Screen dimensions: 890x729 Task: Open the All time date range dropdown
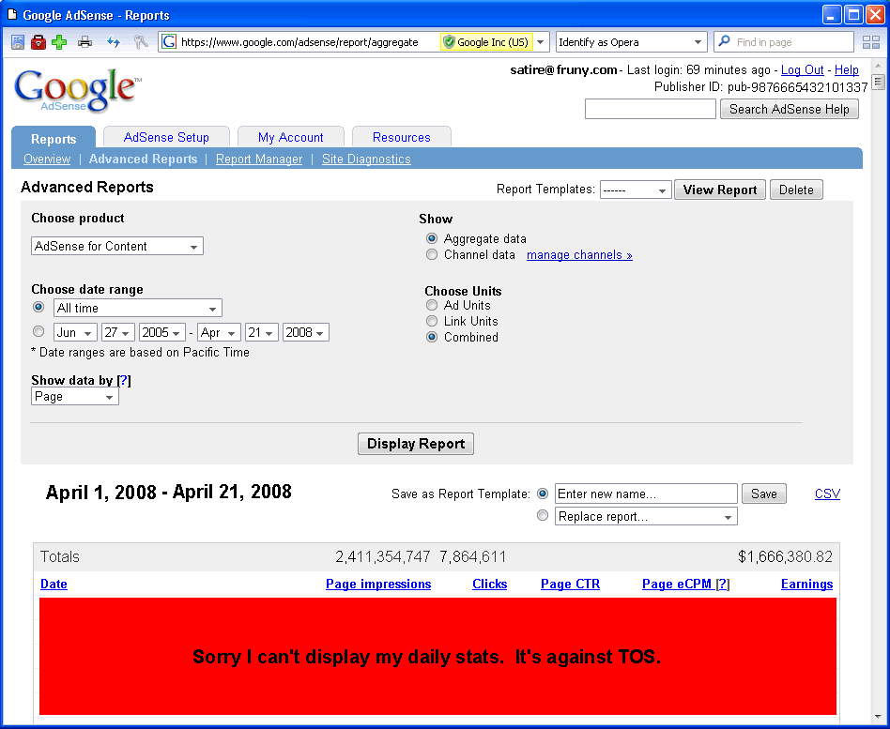coord(138,308)
